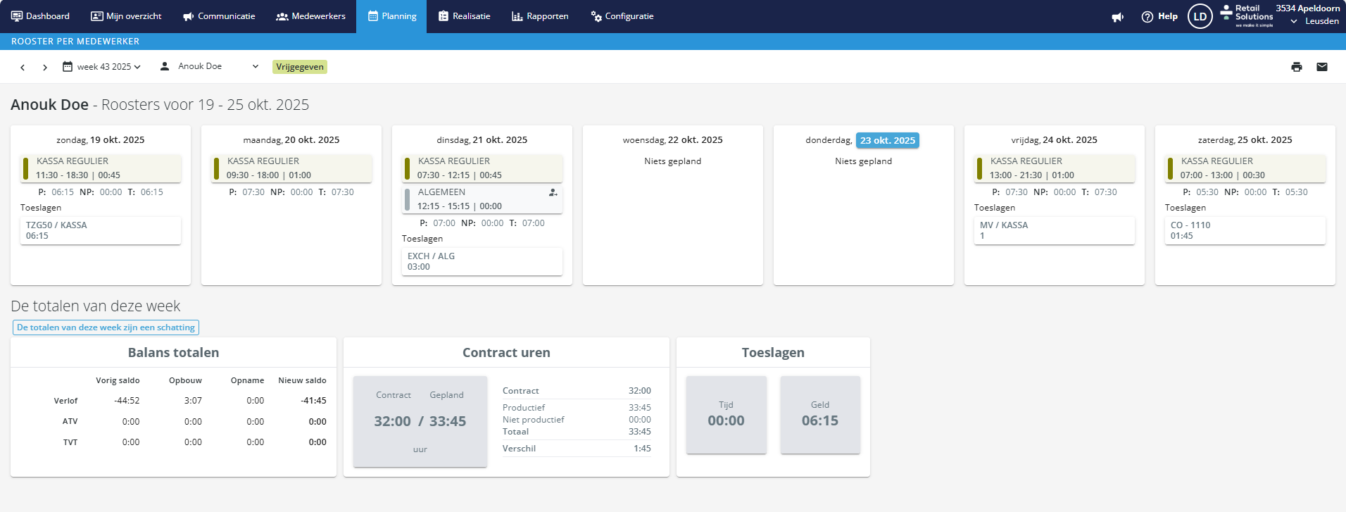Open Help from the top bar
The height and width of the screenshot is (512, 1346).
1159,16
